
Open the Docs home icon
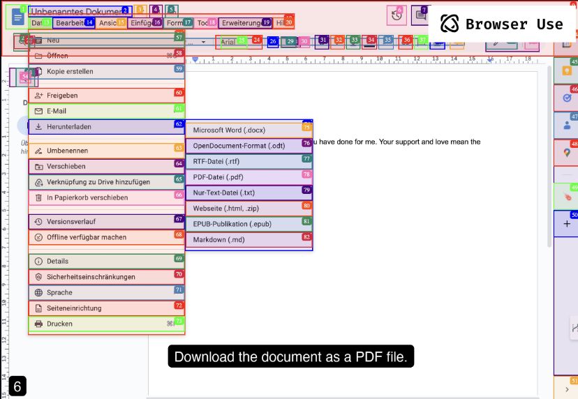tap(17, 17)
